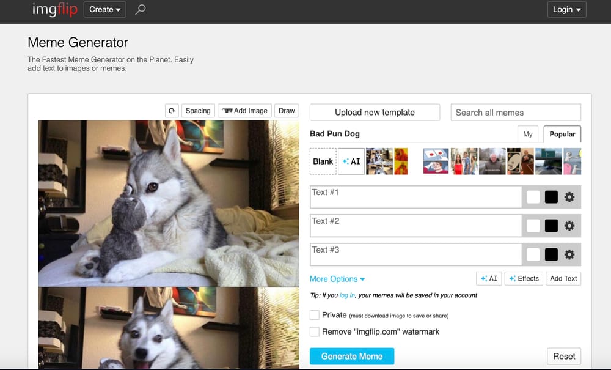This screenshot has height=370, width=611.
Task: Click the AI caption generator button
Action: tap(488, 278)
